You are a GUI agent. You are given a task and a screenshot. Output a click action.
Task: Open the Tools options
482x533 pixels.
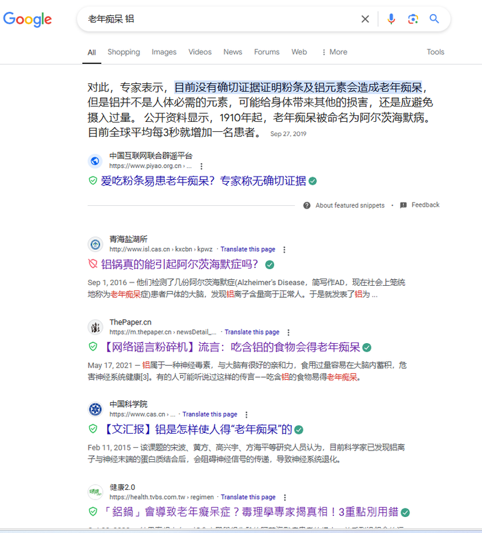(x=435, y=52)
